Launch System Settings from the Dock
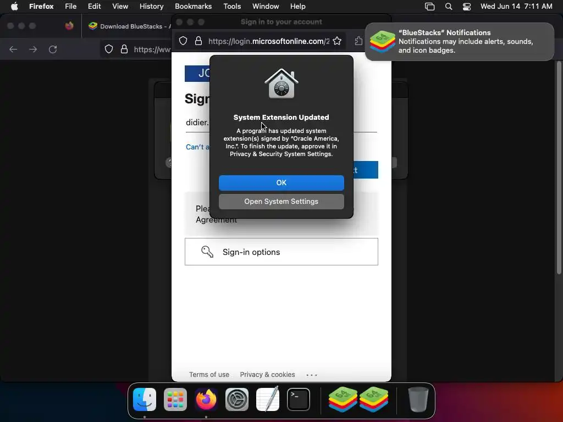Image resolution: width=563 pixels, height=422 pixels. [236, 399]
